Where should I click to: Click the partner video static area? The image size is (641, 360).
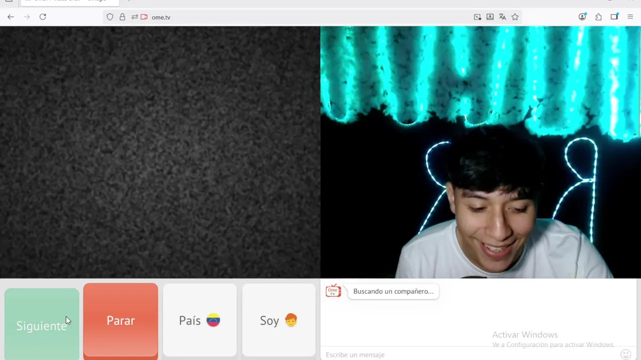(160, 152)
